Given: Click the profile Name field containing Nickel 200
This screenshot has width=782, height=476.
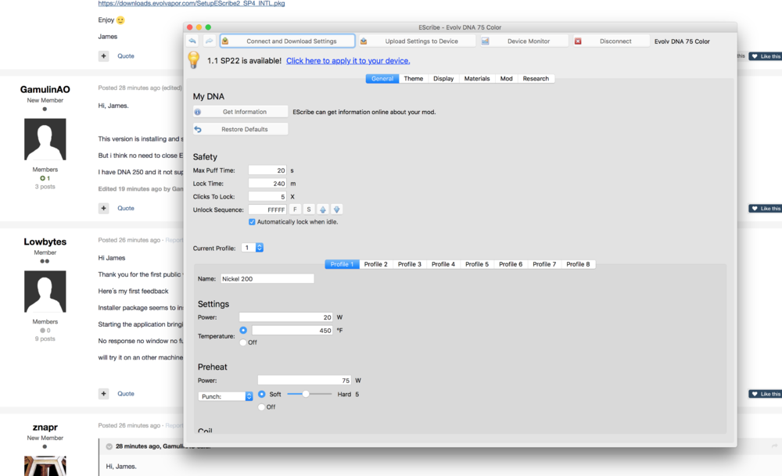Looking at the screenshot, I should 267,278.
